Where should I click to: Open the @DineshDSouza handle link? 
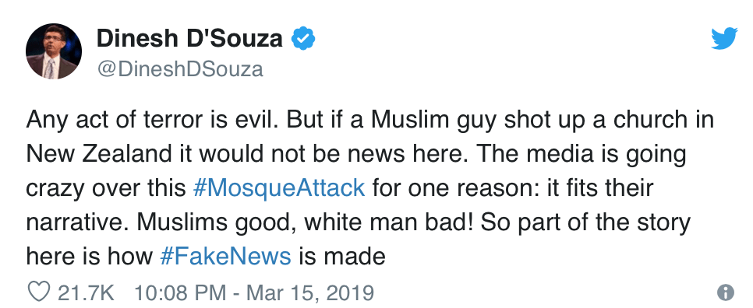pos(180,69)
